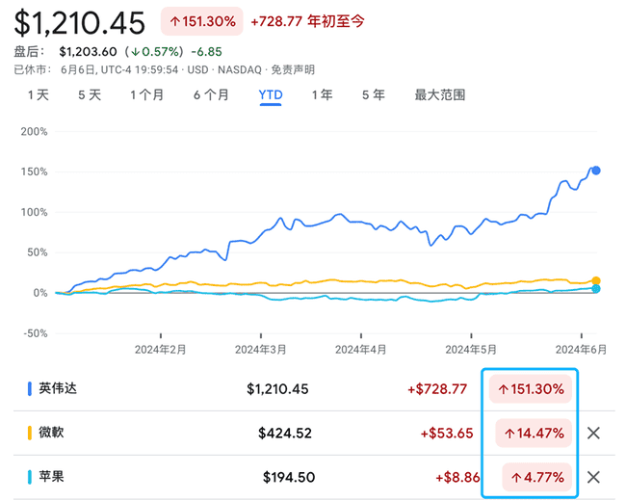Switch chart to 6个月 range
The height and width of the screenshot is (501, 626).
(211, 94)
